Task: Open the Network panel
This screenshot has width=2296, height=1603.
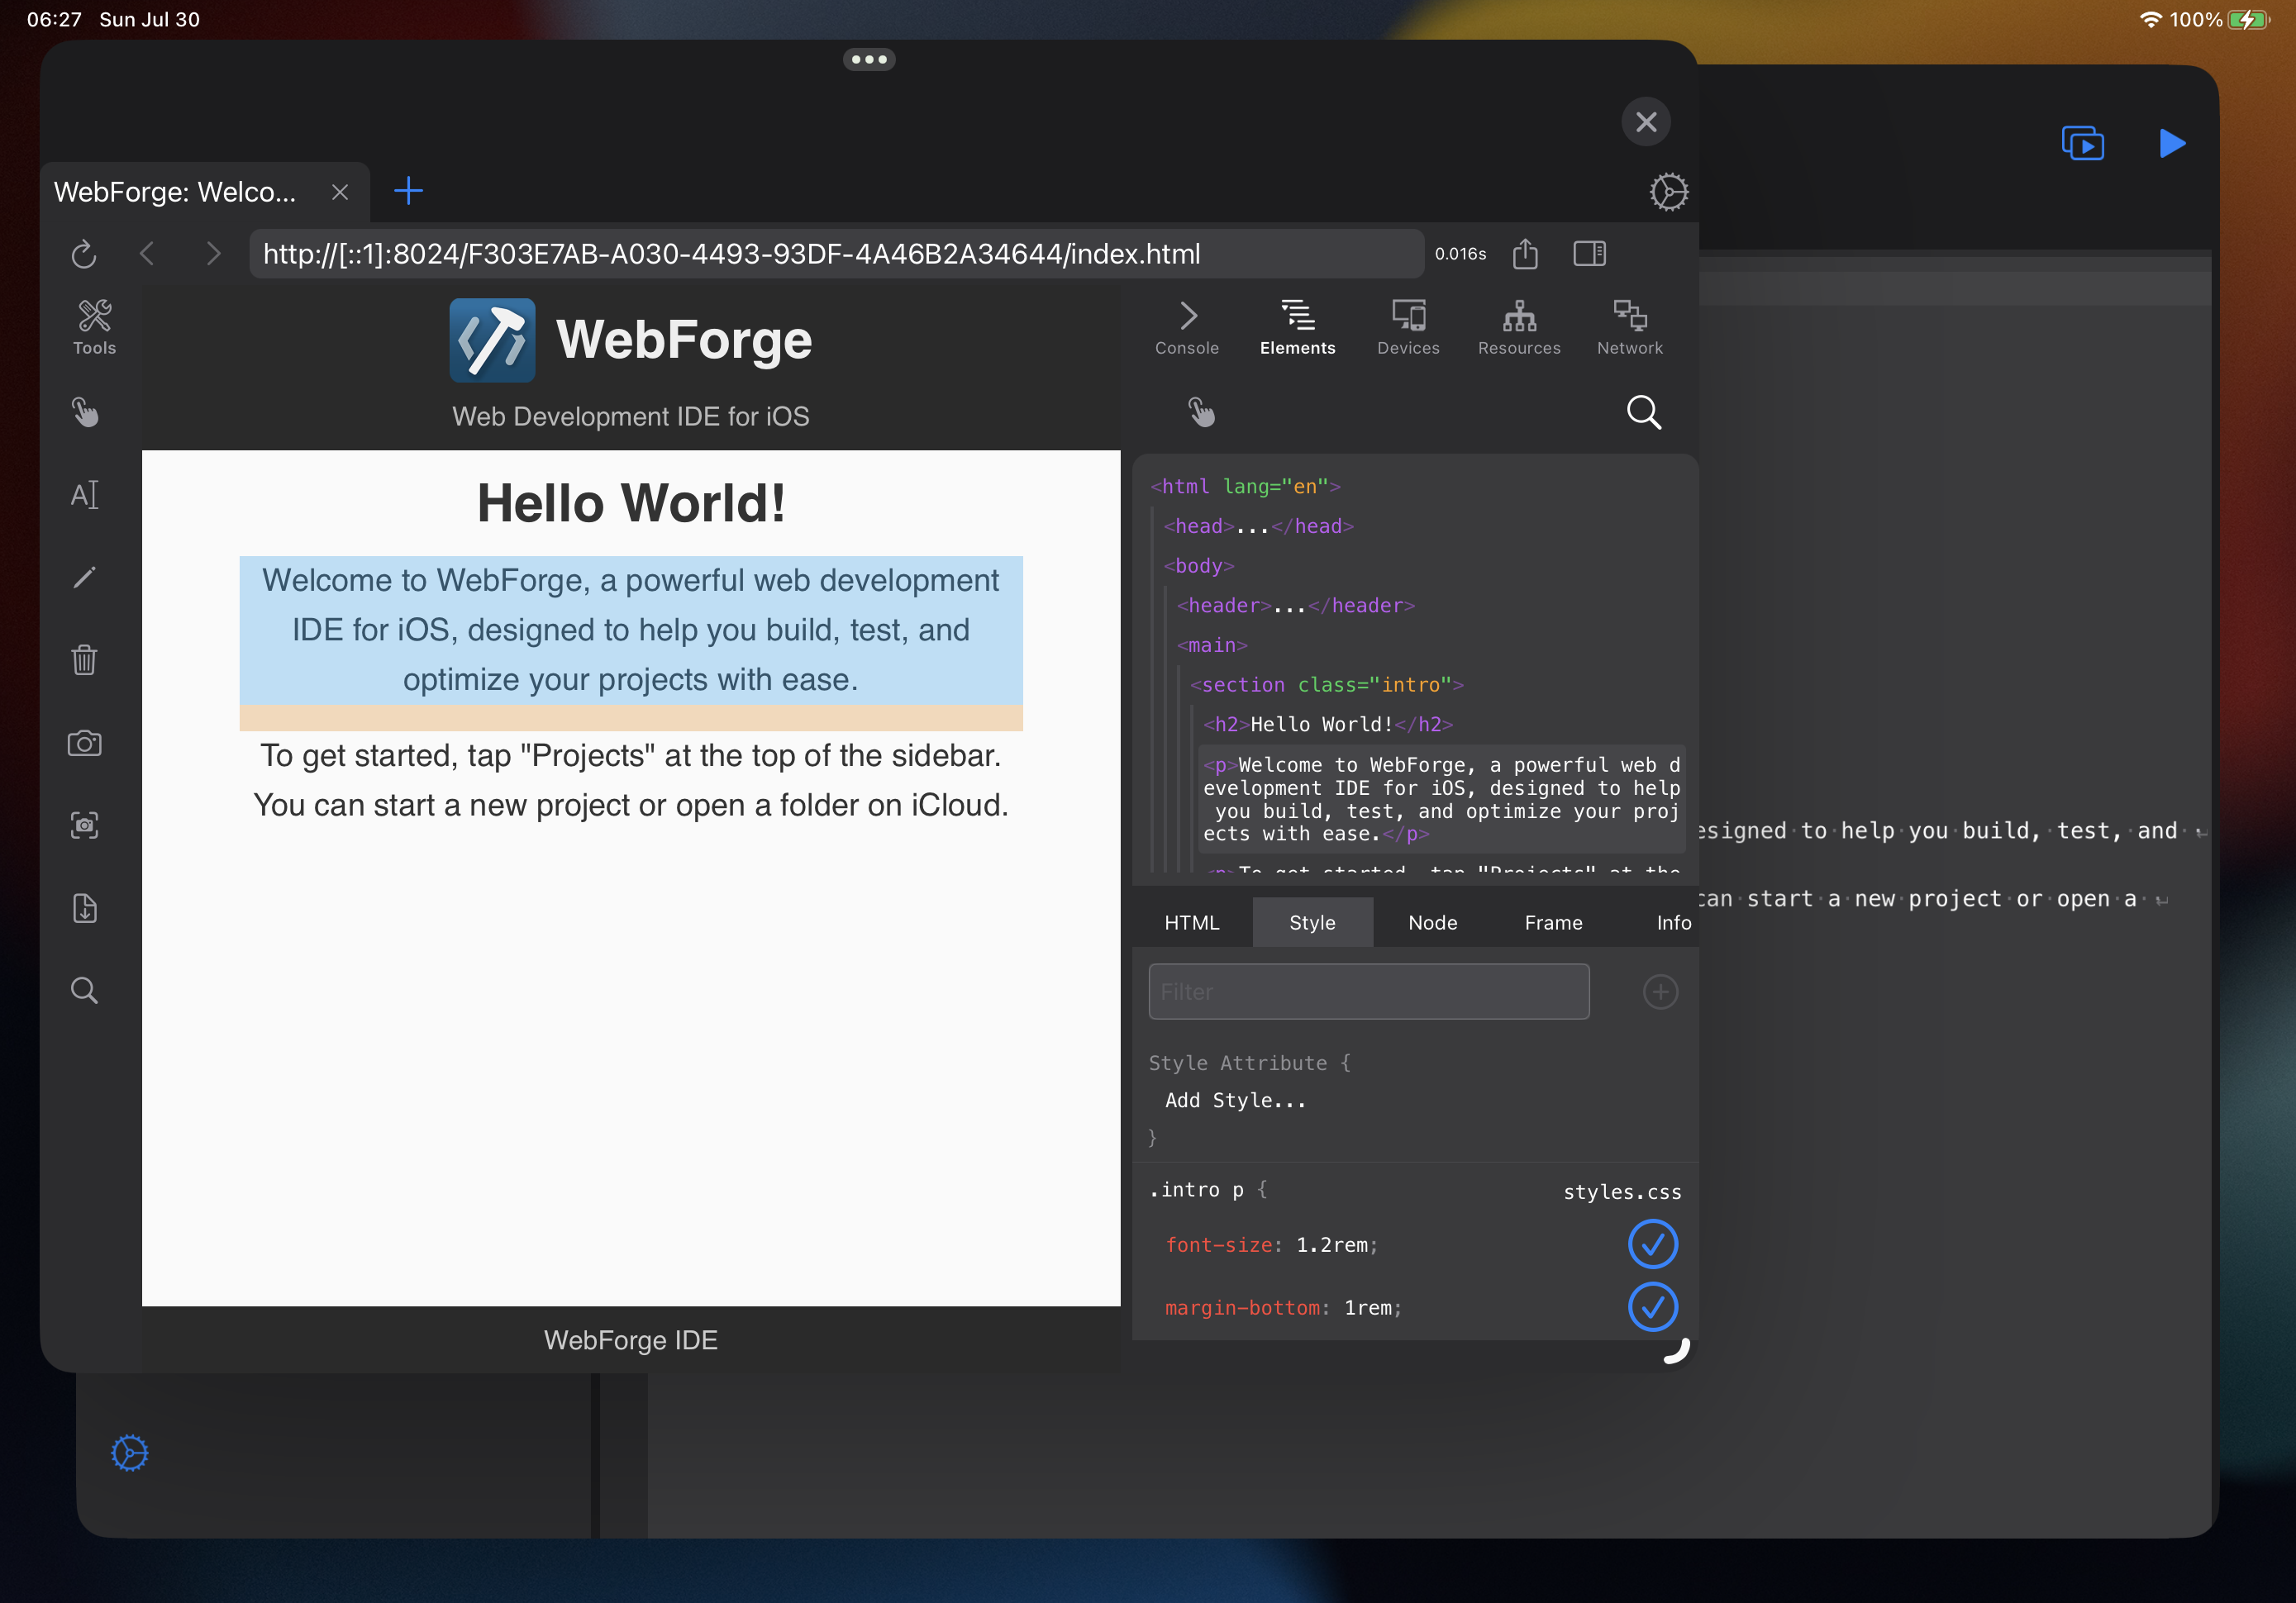Action: tap(1630, 326)
